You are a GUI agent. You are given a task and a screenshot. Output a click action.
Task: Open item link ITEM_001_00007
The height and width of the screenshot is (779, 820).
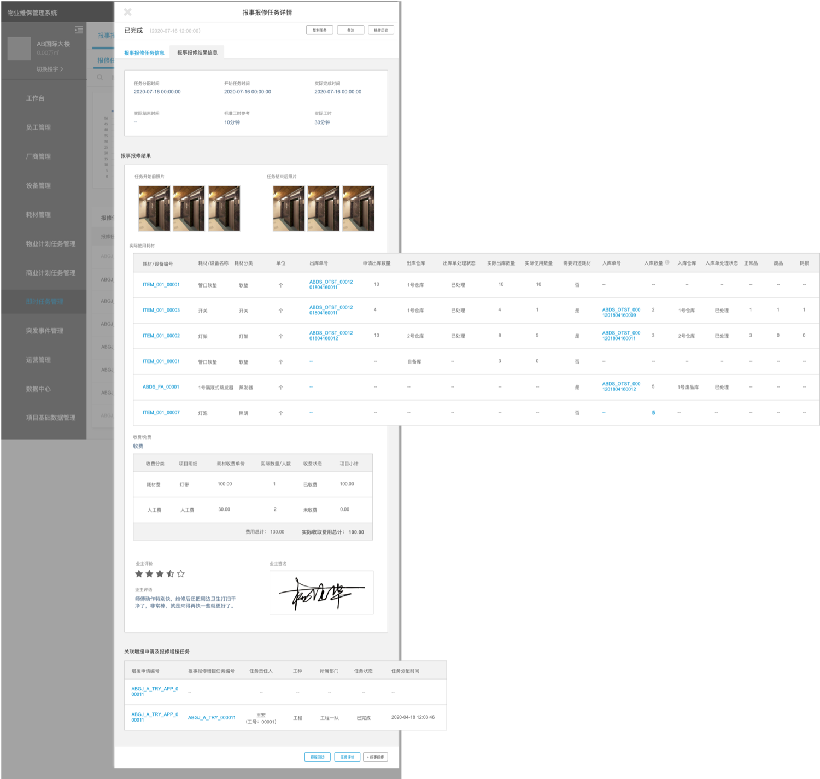pyautogui.click(x=161, y=413)
